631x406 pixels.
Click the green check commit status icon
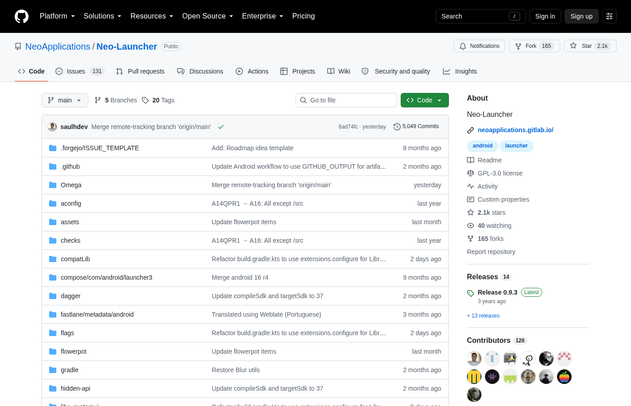tap(221, 127)
